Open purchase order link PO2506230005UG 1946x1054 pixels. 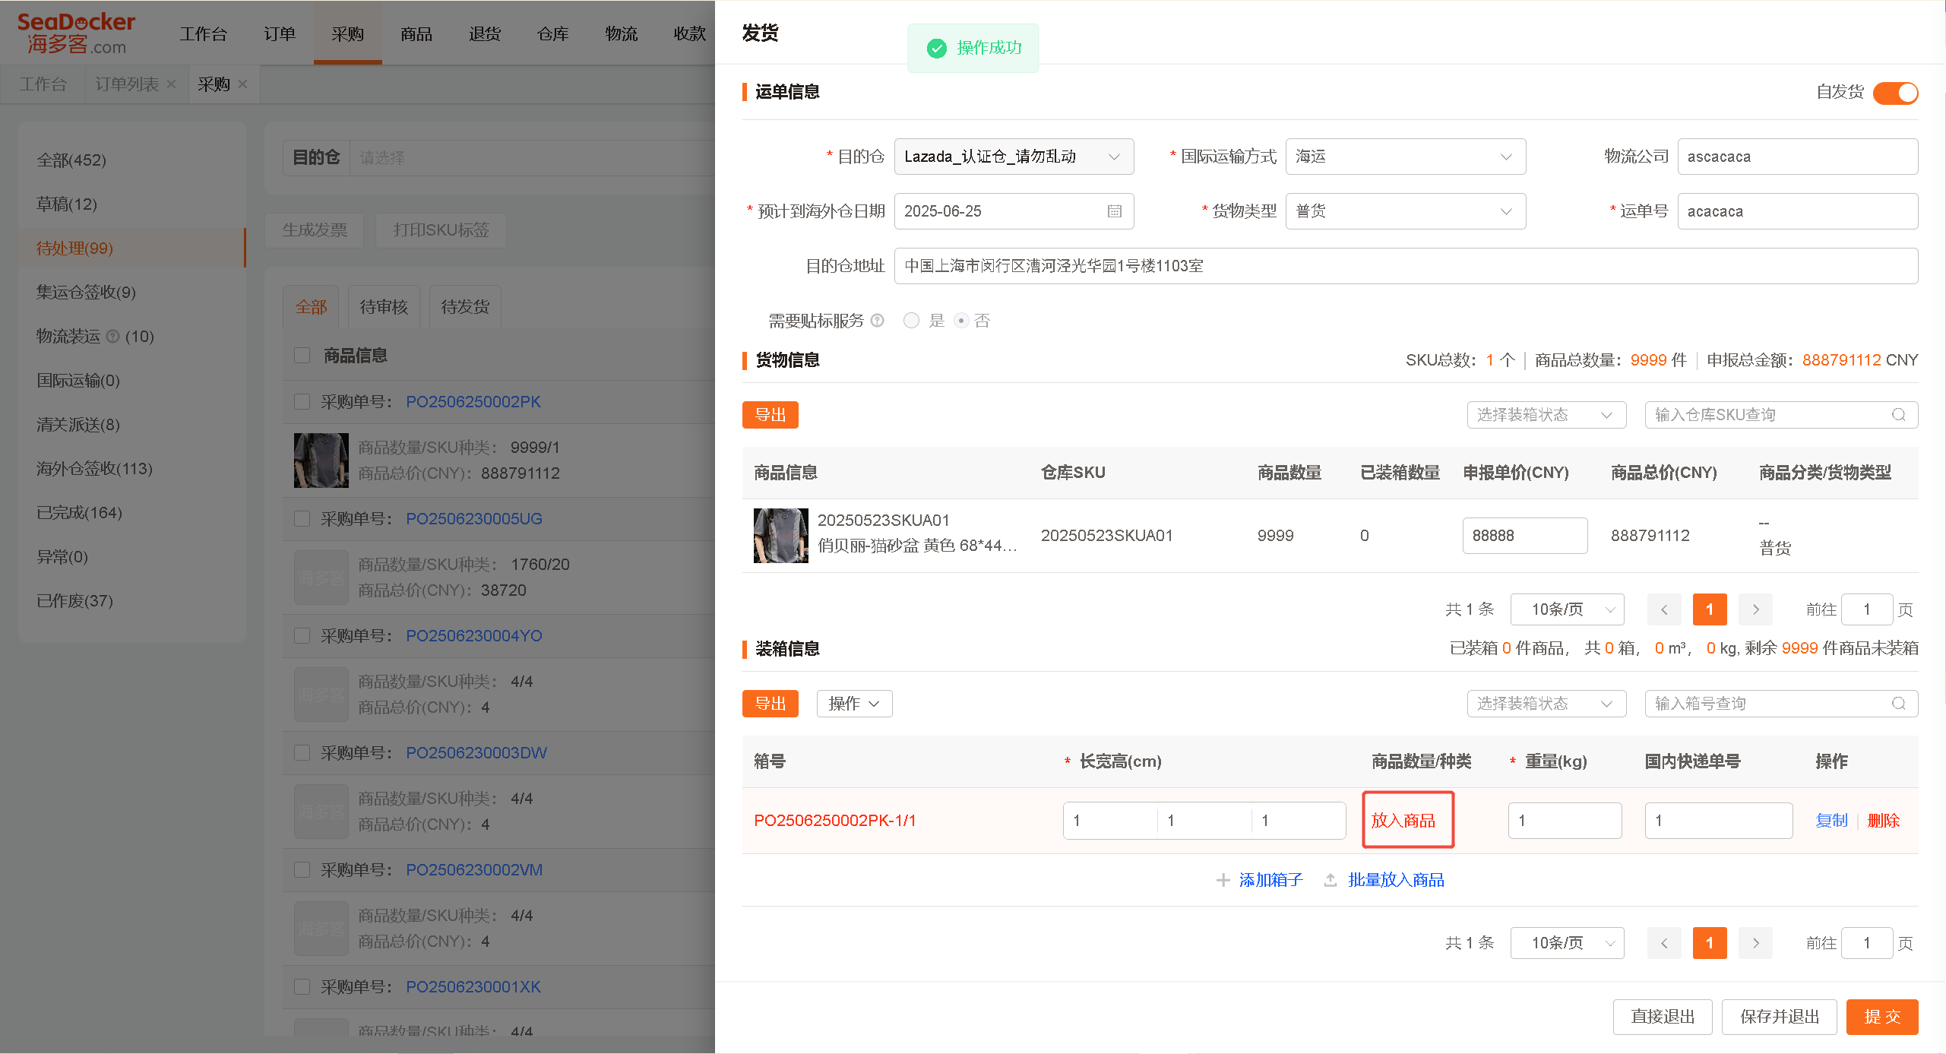(474, 518)
